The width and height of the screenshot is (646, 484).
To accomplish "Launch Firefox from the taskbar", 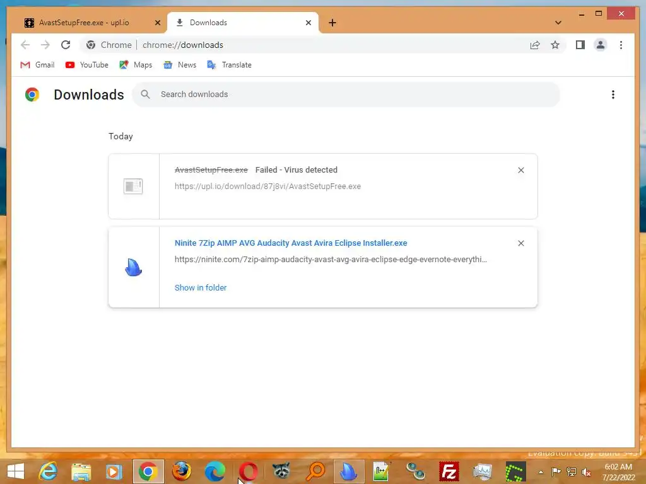I will point(181,471).
